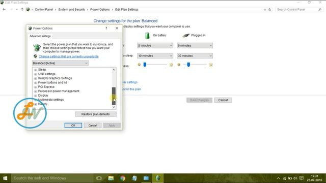Click the battery tray icon
Viewport: 326px width, 183px height.
point(290,178)
